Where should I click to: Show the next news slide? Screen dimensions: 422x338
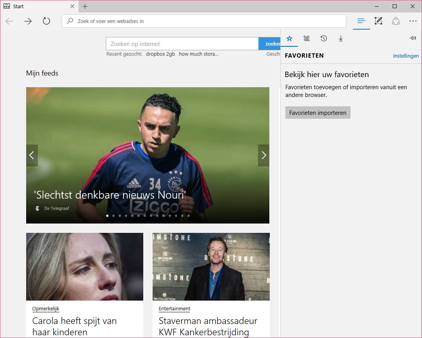click(264, 155)
